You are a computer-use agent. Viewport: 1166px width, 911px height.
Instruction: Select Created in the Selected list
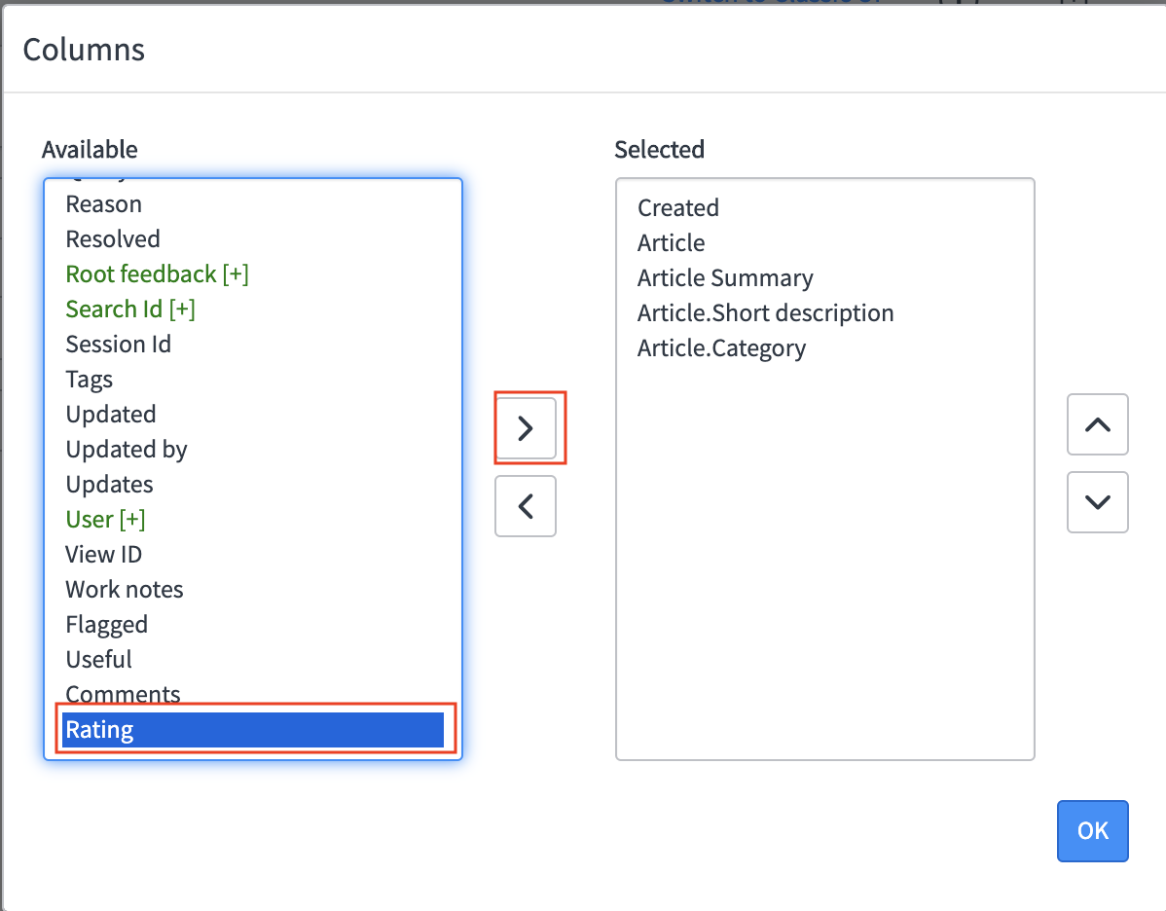click(x=677, y=208)
